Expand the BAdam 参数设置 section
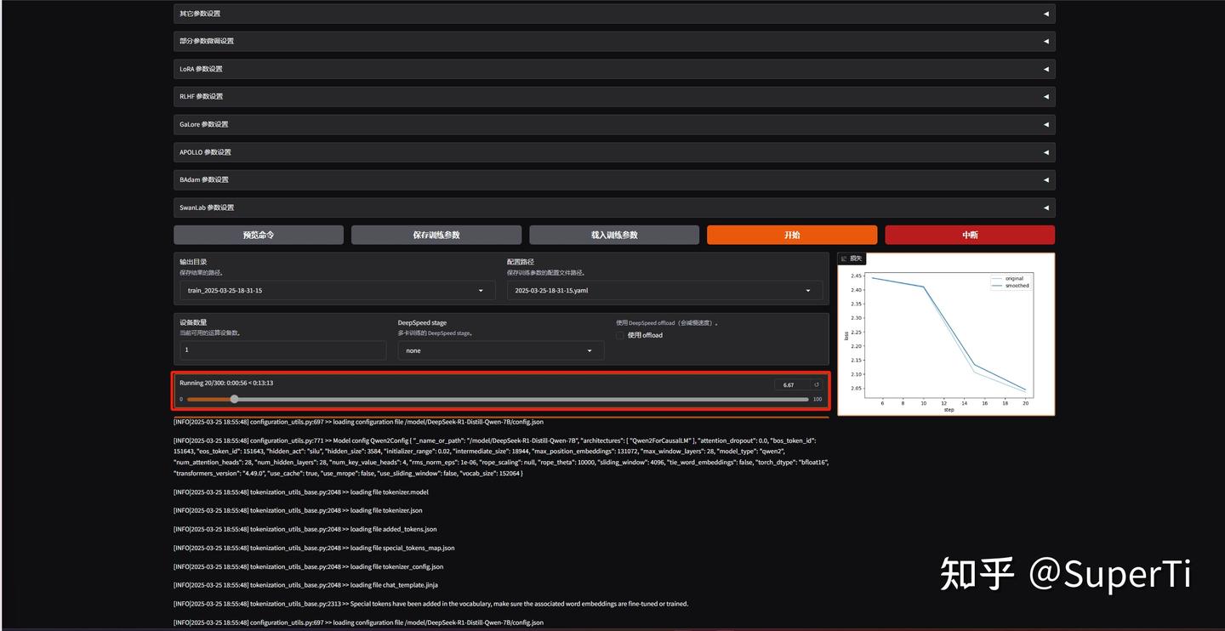 (614, 179)
